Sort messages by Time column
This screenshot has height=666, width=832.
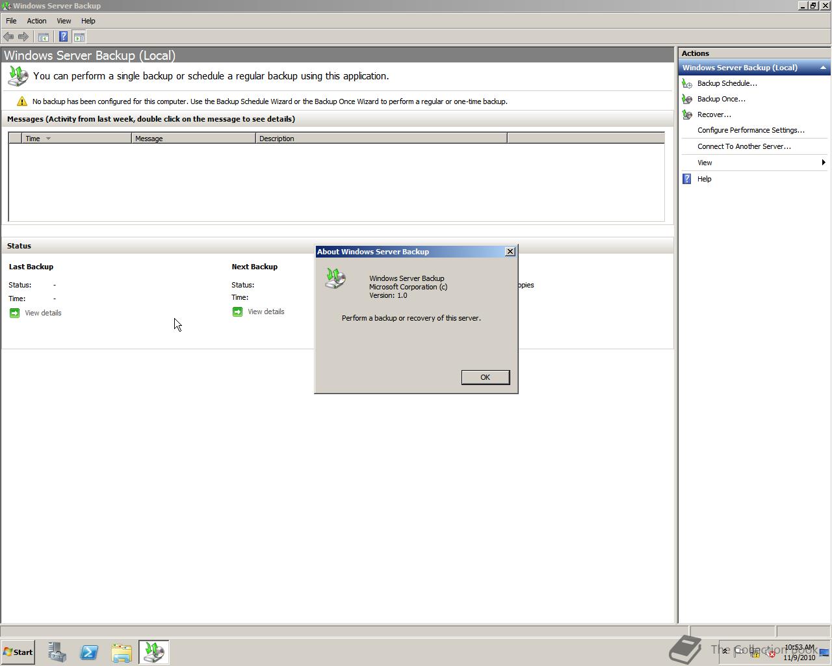point(77,139)
